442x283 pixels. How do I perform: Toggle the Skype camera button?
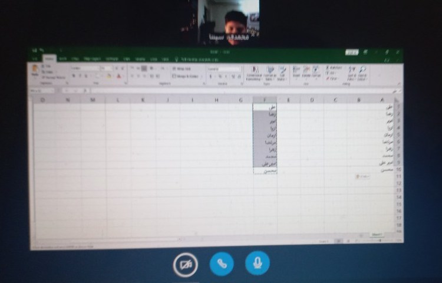coord(185,264)
